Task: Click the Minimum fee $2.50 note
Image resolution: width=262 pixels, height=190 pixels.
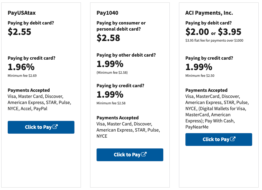Action: pos(200,76)
